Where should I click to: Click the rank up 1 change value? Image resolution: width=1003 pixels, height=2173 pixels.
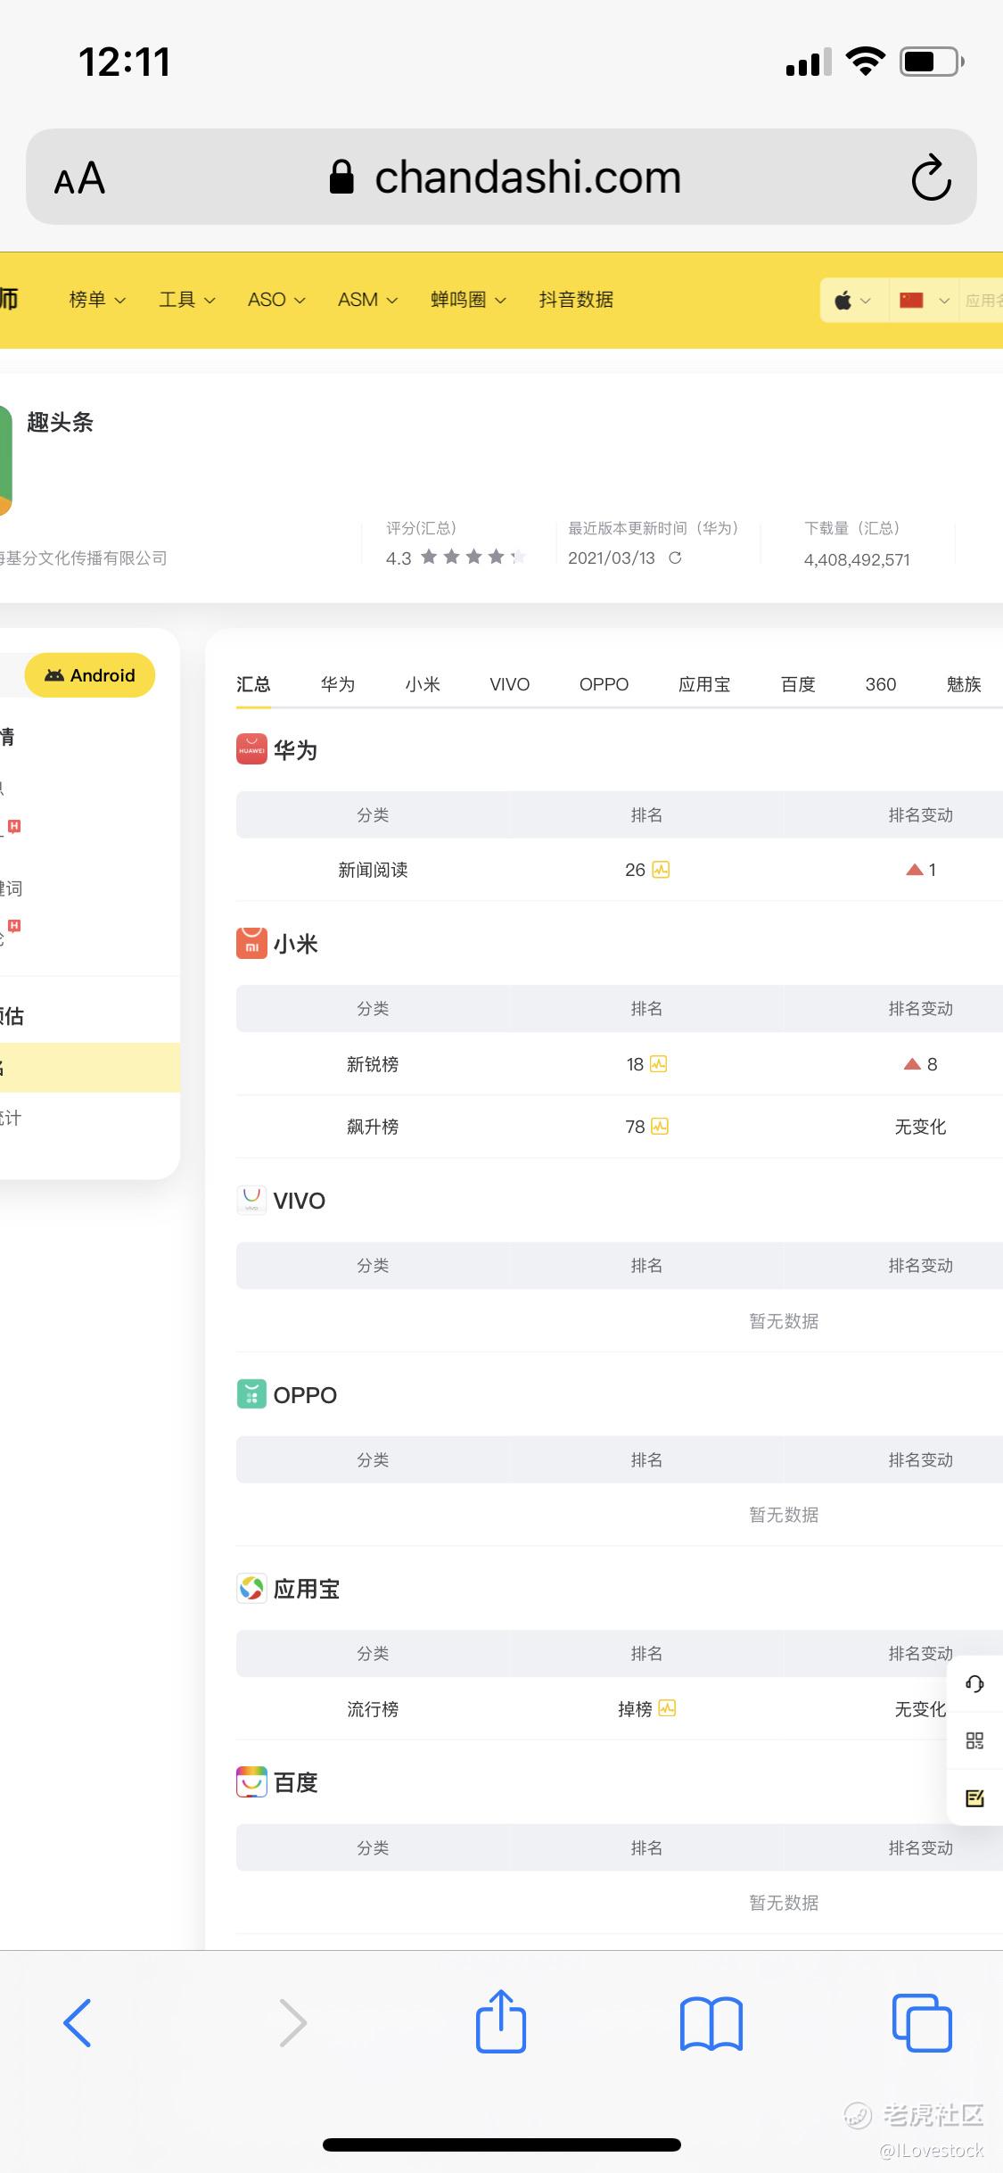921,870
